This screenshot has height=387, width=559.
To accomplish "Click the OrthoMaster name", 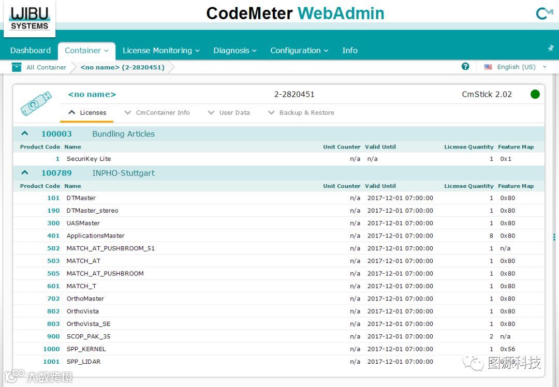I will tap(85, 299).
